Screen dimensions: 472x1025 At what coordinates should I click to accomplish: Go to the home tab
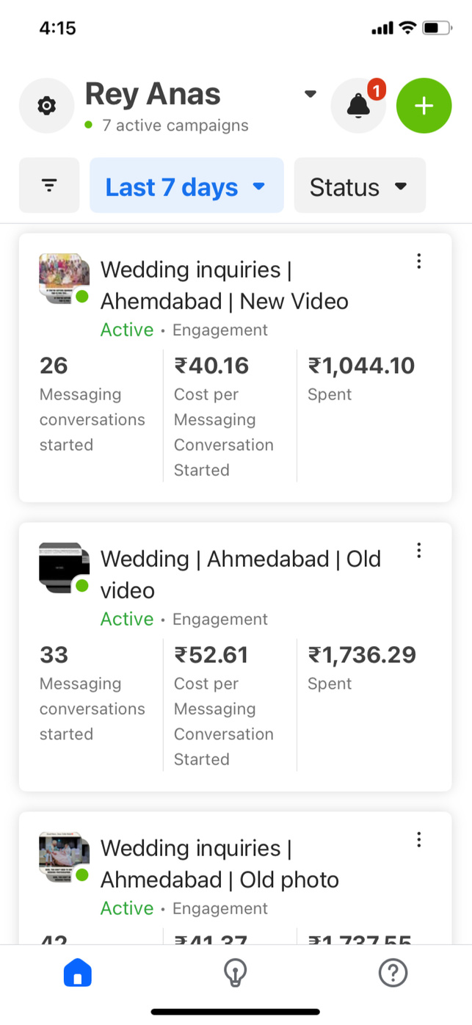click(78, 974)
